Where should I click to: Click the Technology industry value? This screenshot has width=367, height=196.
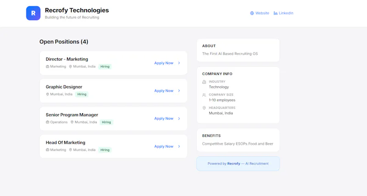pos(219,87)
